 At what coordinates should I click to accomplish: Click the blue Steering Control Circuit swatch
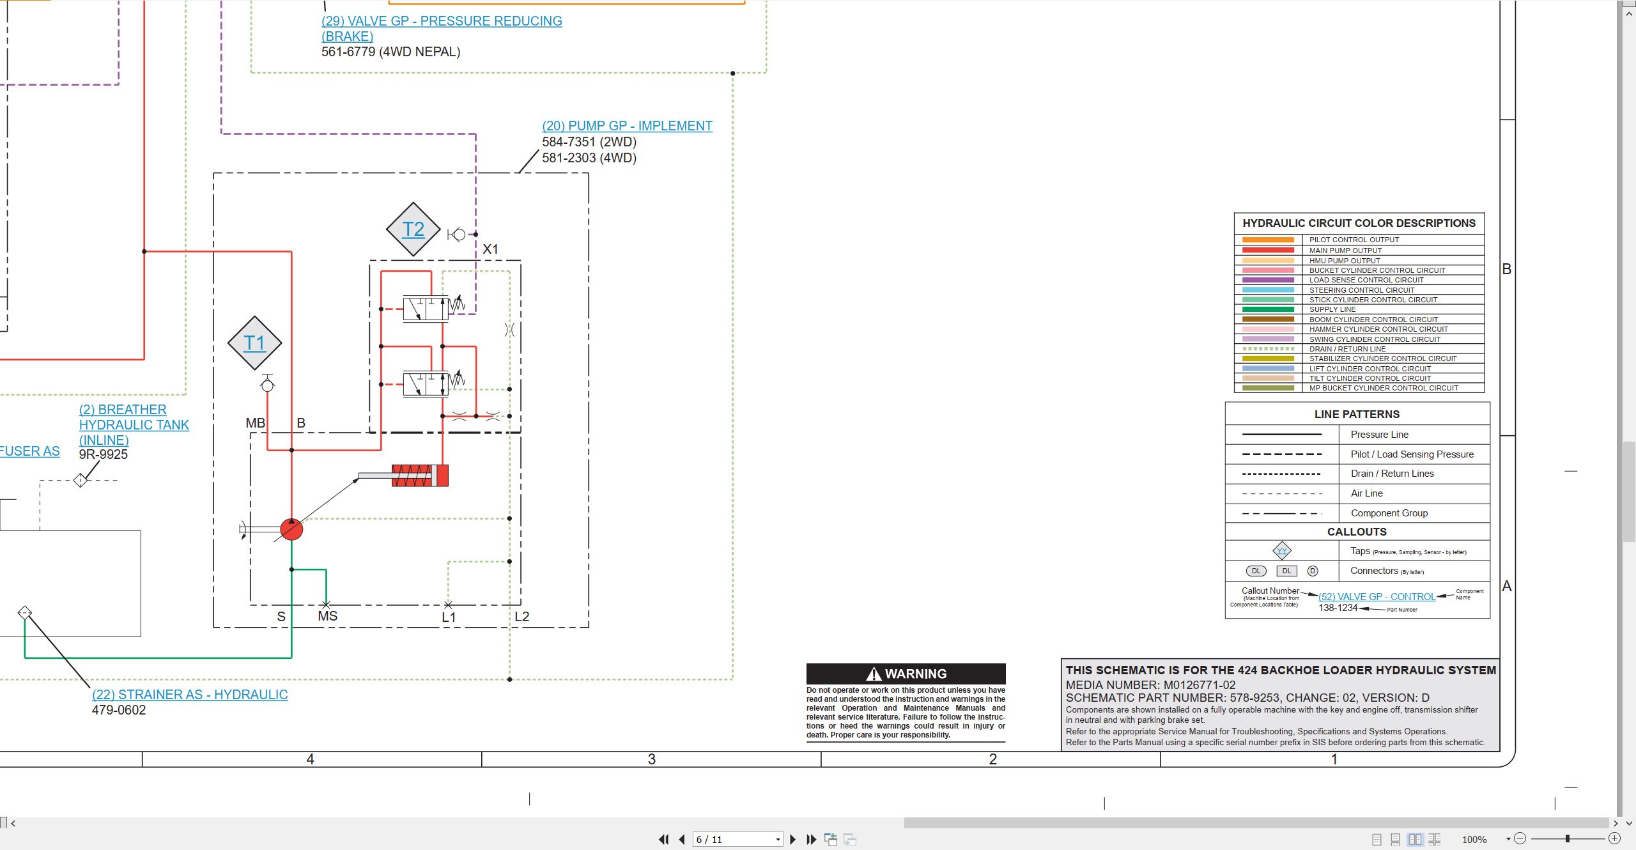point(1268,290)
